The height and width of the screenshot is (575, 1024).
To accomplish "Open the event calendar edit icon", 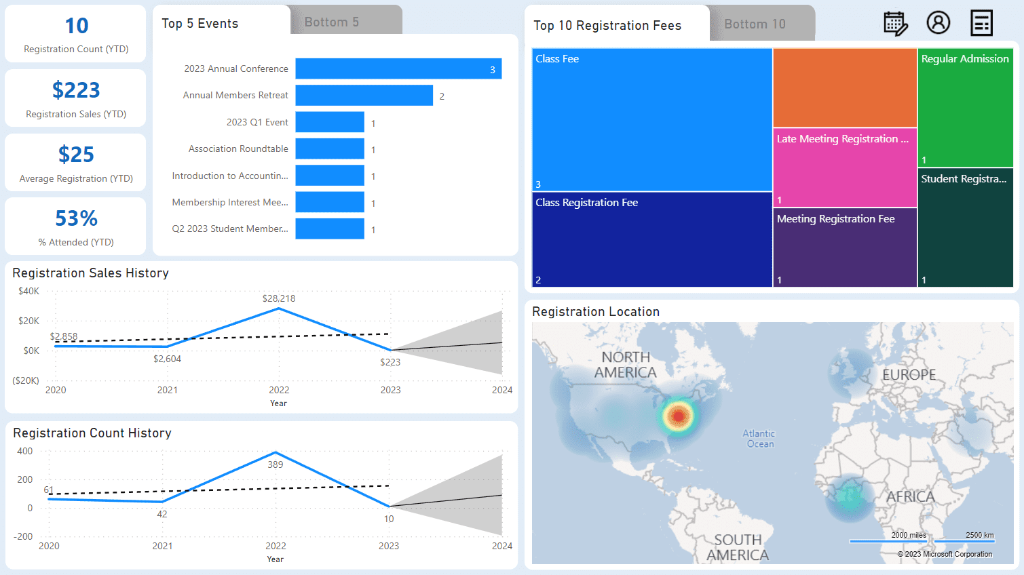I will [894, 22].
